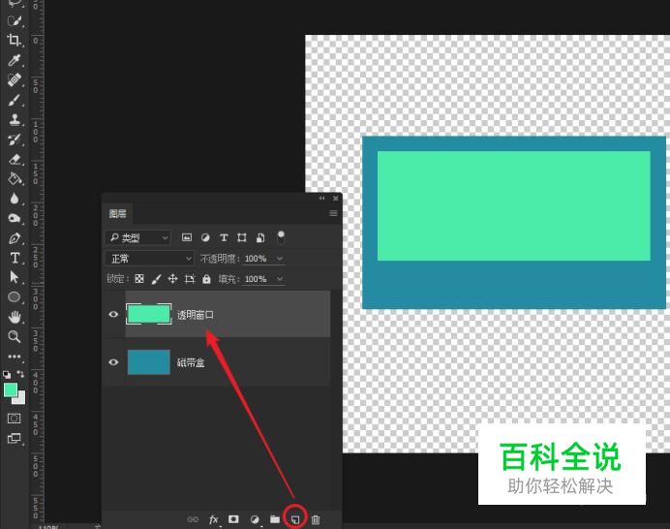The image size is (670, 529).
Task: Add a layer mask
Action: (233, 518)
